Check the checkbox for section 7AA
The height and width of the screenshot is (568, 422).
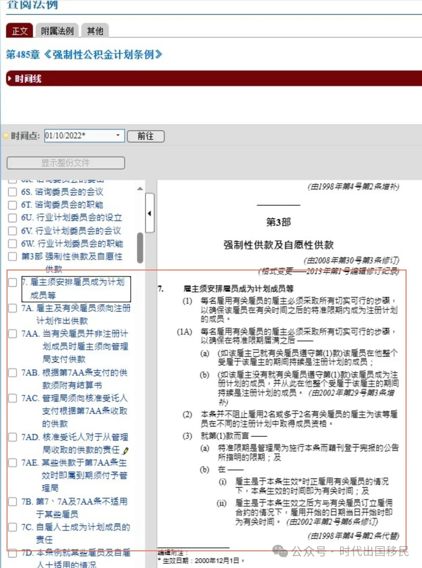12,334
